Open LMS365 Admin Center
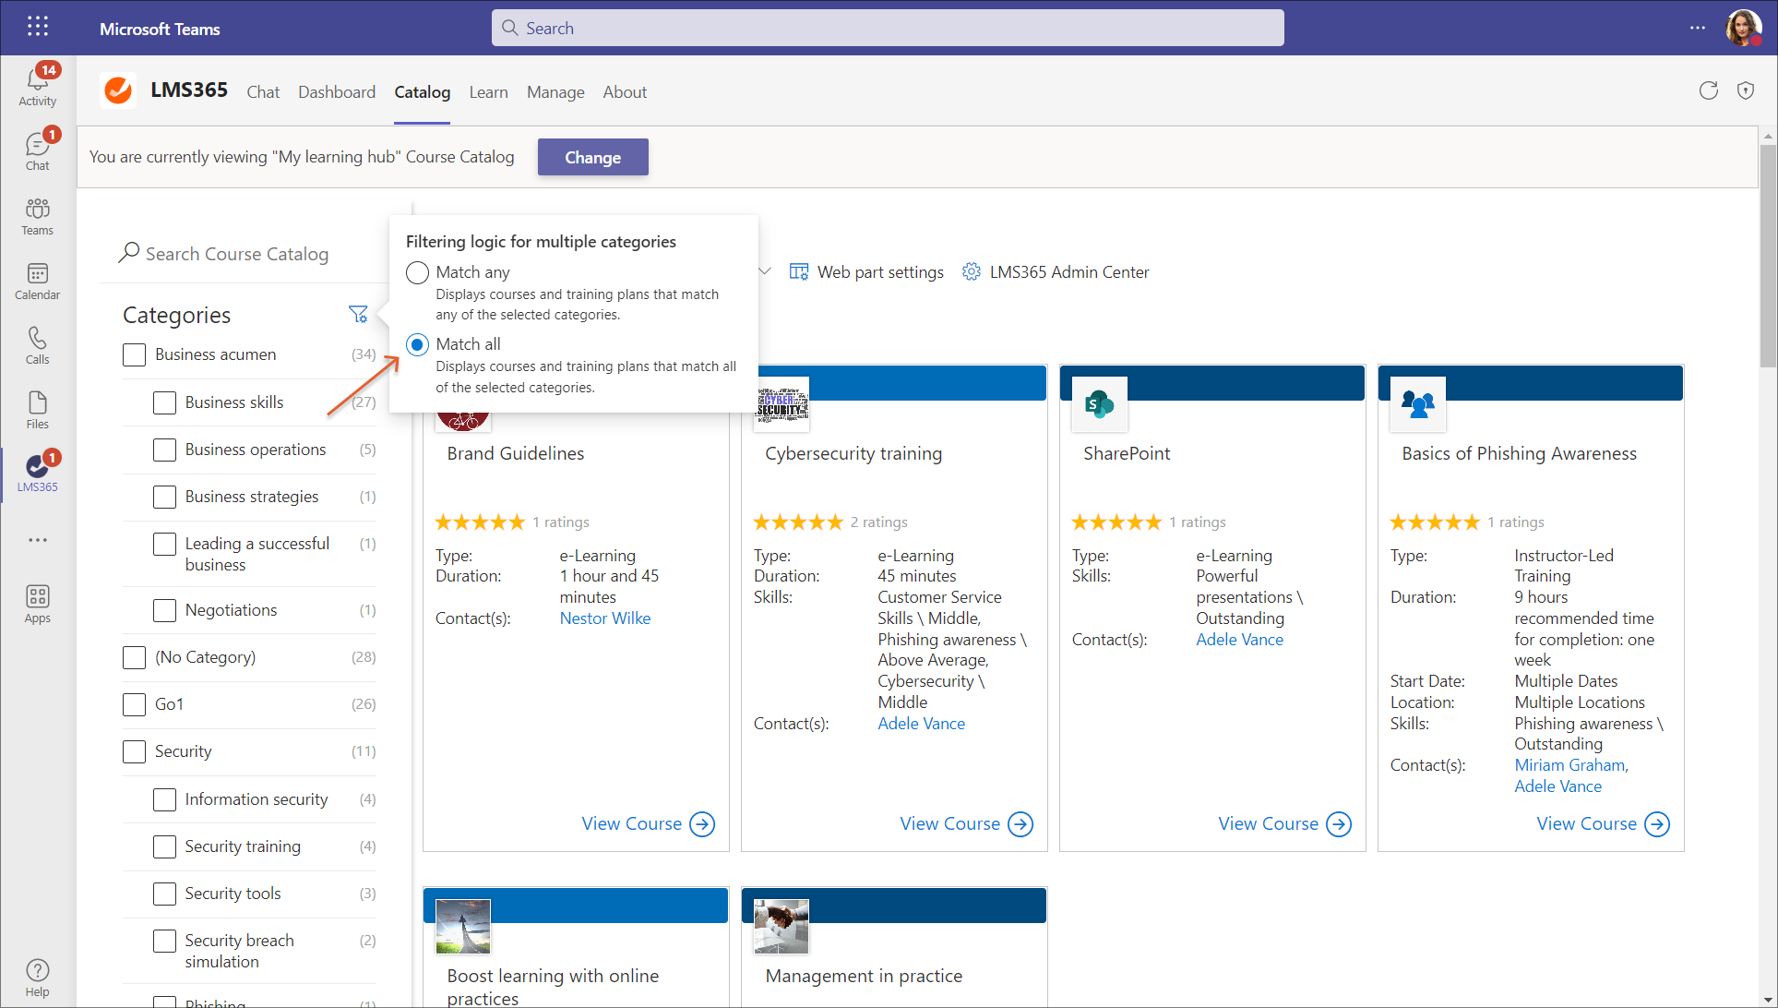The image size is (1778, 1008). tap(1056, 272)
